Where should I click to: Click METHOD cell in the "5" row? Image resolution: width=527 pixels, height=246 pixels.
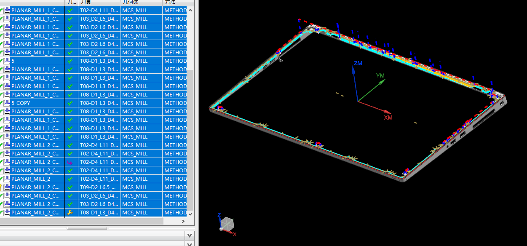[175, 61]
